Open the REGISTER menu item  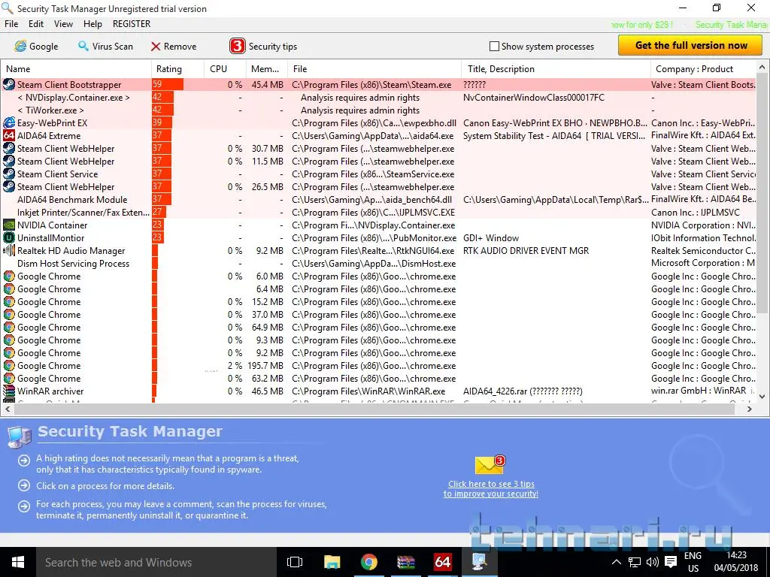[132, 24]
